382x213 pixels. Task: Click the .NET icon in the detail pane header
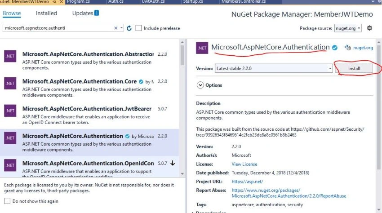pos(202,48)
